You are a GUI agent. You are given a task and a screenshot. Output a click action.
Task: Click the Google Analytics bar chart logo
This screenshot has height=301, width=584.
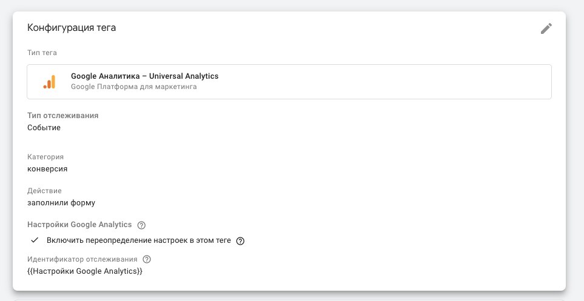(x=50, y=82)
